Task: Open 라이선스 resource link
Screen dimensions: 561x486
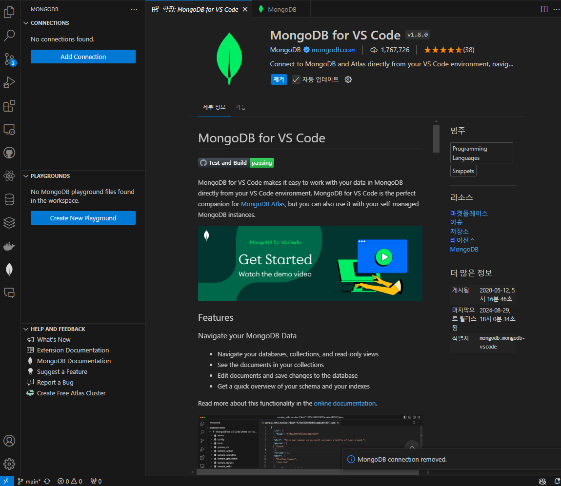Action: coord(462,240)
